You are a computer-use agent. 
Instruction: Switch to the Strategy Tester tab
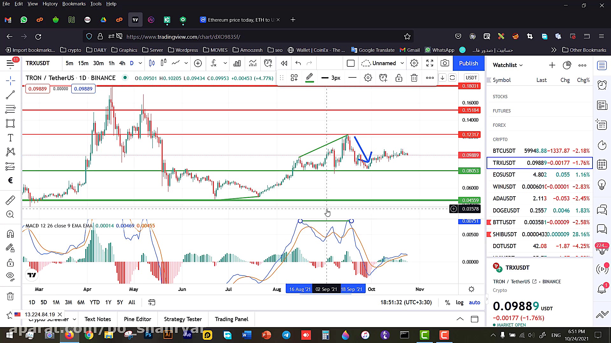(x=183, y=319)
